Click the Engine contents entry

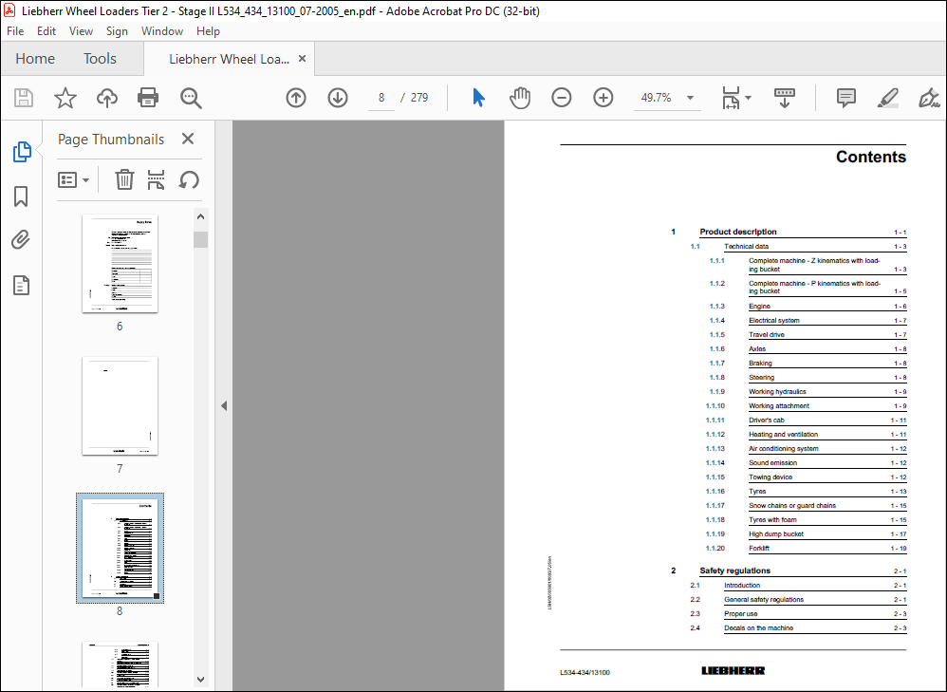(759, 307)
